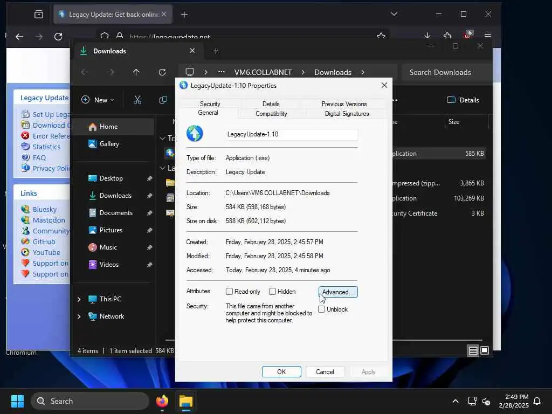Add a new Explorer tab
The width and height of the screenshot is (552, 414).
tap(216, 51)
